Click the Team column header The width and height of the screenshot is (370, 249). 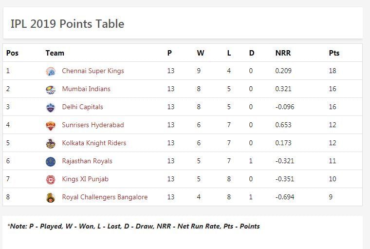coord(55,53)
